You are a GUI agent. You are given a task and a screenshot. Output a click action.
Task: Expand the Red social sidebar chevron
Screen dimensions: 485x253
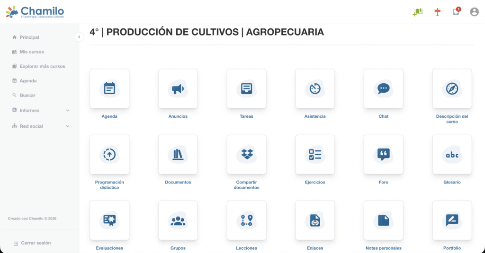[x=67, y=126]
